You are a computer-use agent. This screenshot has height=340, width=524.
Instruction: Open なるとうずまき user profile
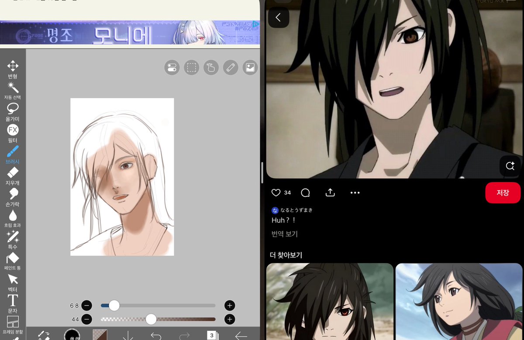click(292, 210)
